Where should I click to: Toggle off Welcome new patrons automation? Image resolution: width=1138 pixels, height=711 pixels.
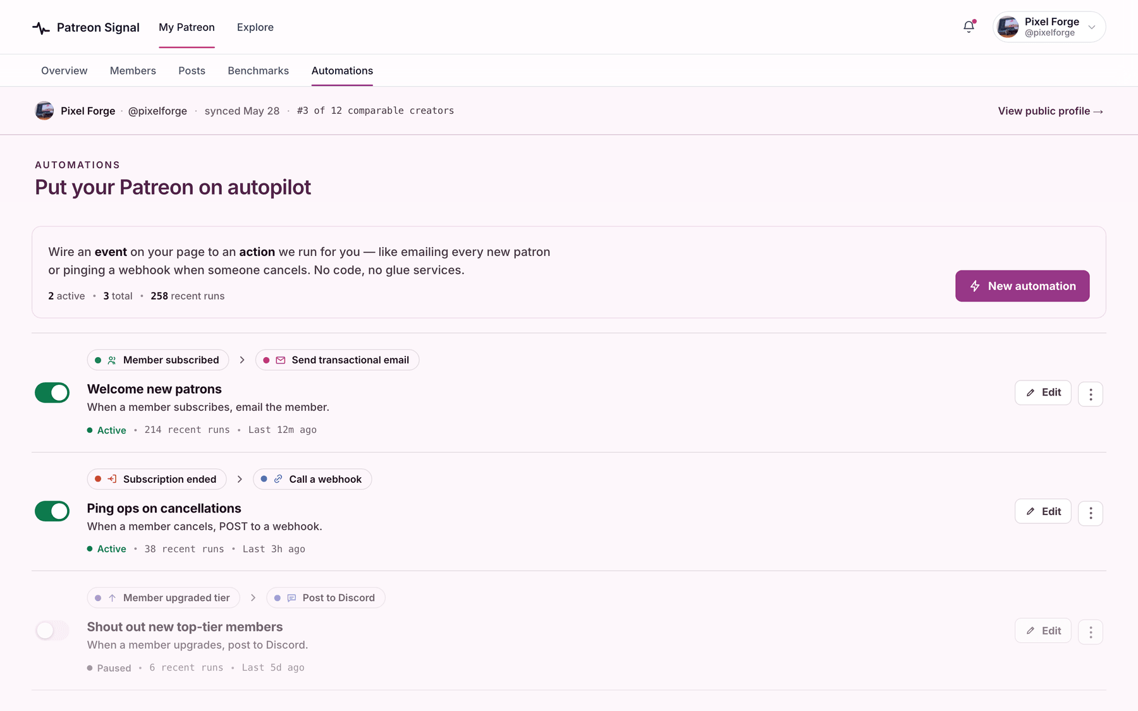pos(52,392)
